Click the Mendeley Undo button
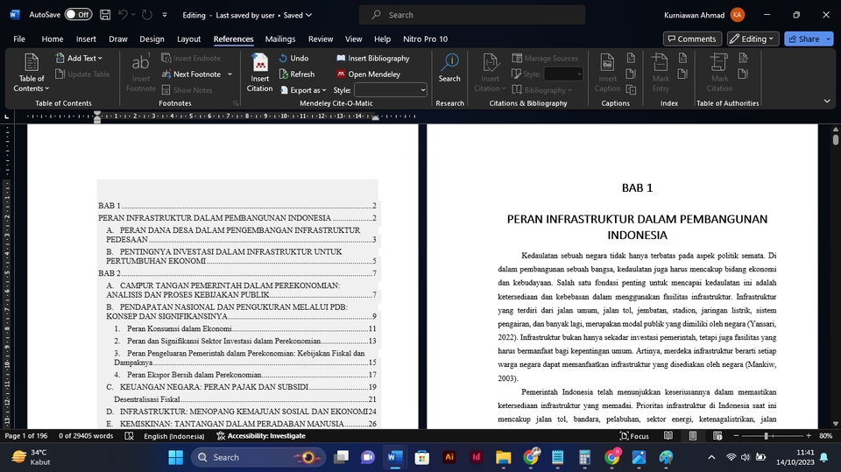The image size is (841, 472). 293,58
